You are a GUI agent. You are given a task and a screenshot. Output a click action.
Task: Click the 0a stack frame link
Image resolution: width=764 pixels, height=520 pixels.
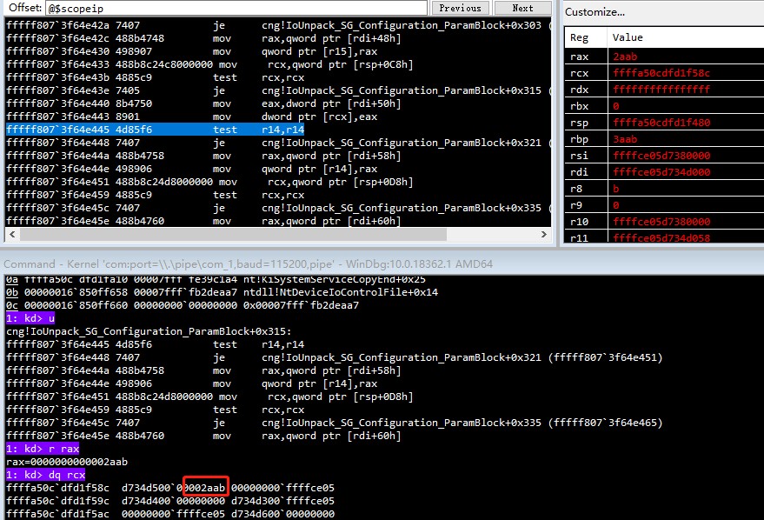pyautogui.click(x=11, y=279)
